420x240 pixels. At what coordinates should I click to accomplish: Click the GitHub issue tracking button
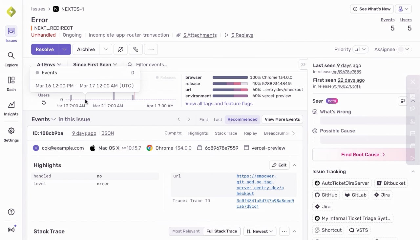pos(326,195)
